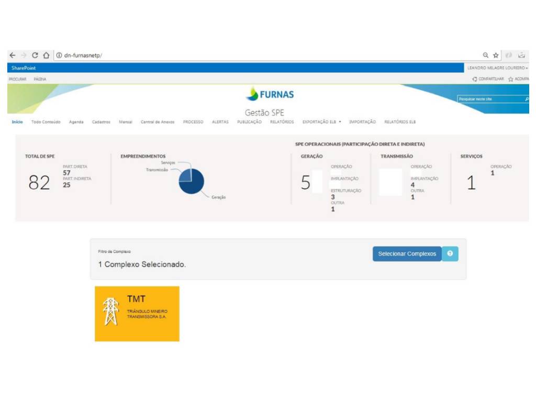Go back with the browser back arrow
The height and width of the screenshot is (402, 536).
[13, 55]
